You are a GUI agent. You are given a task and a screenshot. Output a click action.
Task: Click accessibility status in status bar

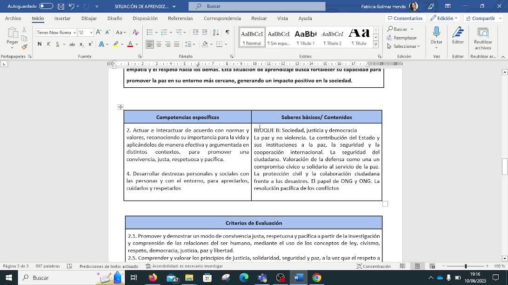[184, 266]
